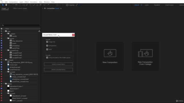
Task: Toggle the Snapping checkbox
Action: 67,5
